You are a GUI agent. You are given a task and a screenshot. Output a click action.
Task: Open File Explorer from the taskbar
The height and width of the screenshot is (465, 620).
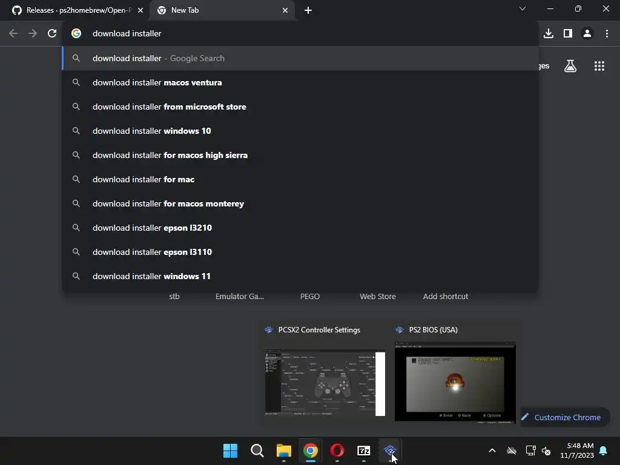click(283, 450)
